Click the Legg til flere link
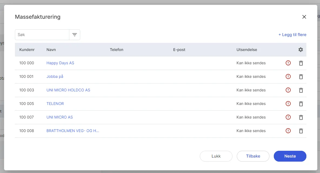 (292, 35)
